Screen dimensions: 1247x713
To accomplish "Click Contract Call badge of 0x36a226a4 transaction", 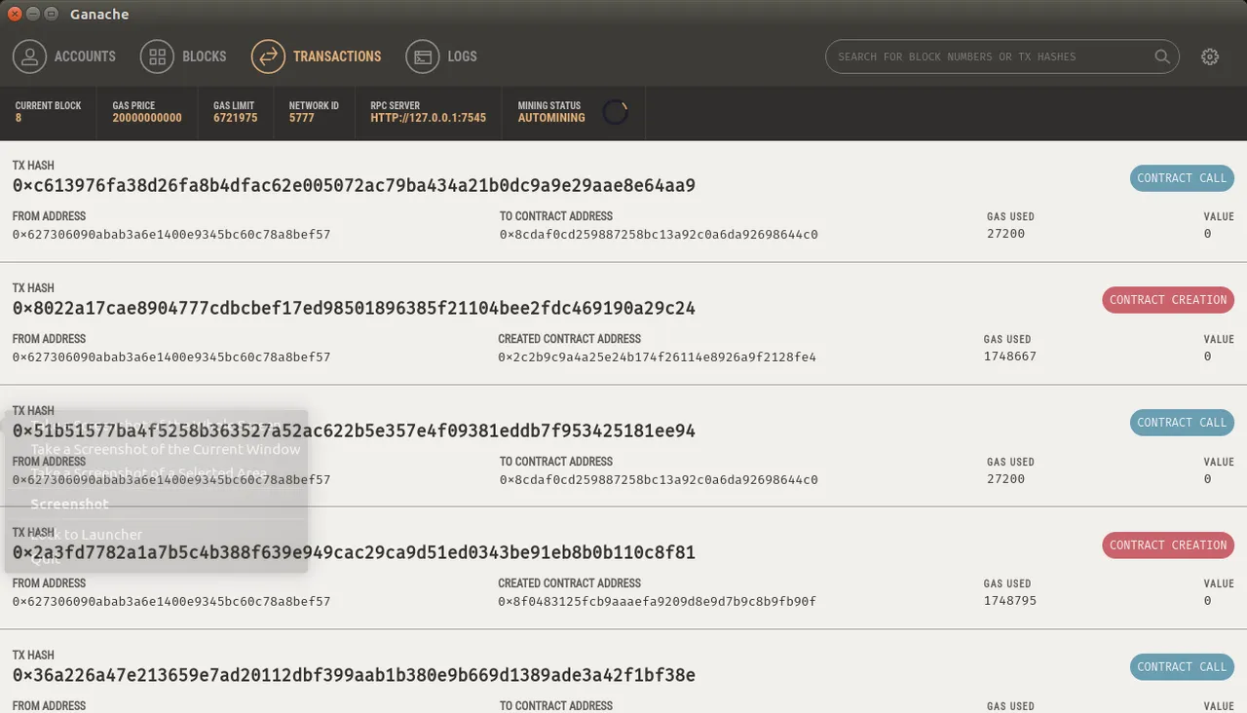I will tap(1182, 667).
